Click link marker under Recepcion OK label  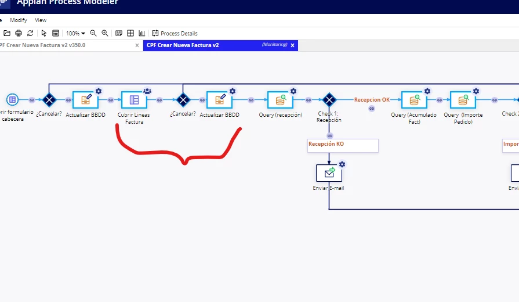point(372,109)
